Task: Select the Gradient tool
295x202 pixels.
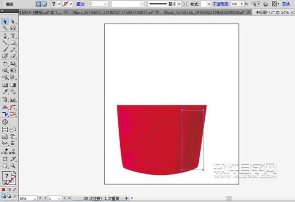Action: tap(13, 85)
